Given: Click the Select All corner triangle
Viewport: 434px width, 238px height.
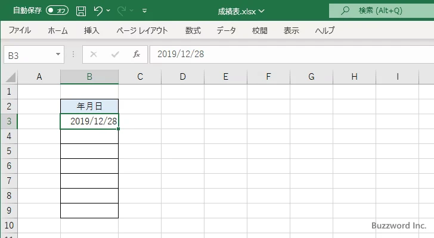Looking at the screenshot, I should coord(11,77).
